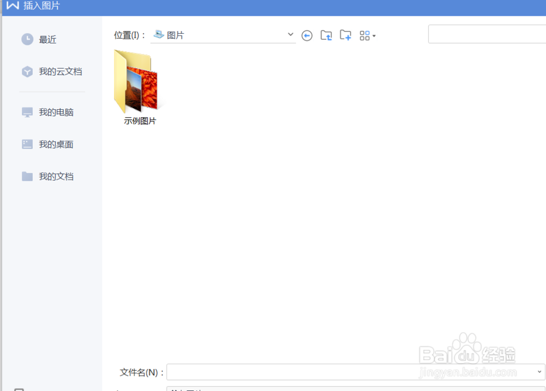Screen dimensions: 546x391
Task: Change the view mode using the grid icon
Action: click(365, 35)
